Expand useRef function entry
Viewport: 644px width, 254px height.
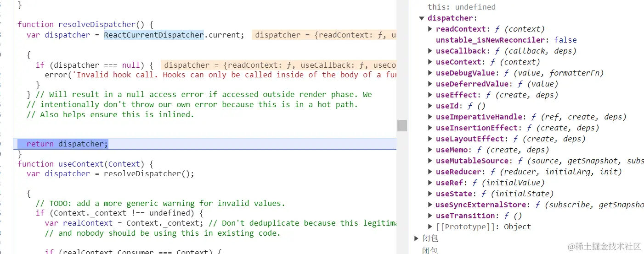click(x=430, y=183)
